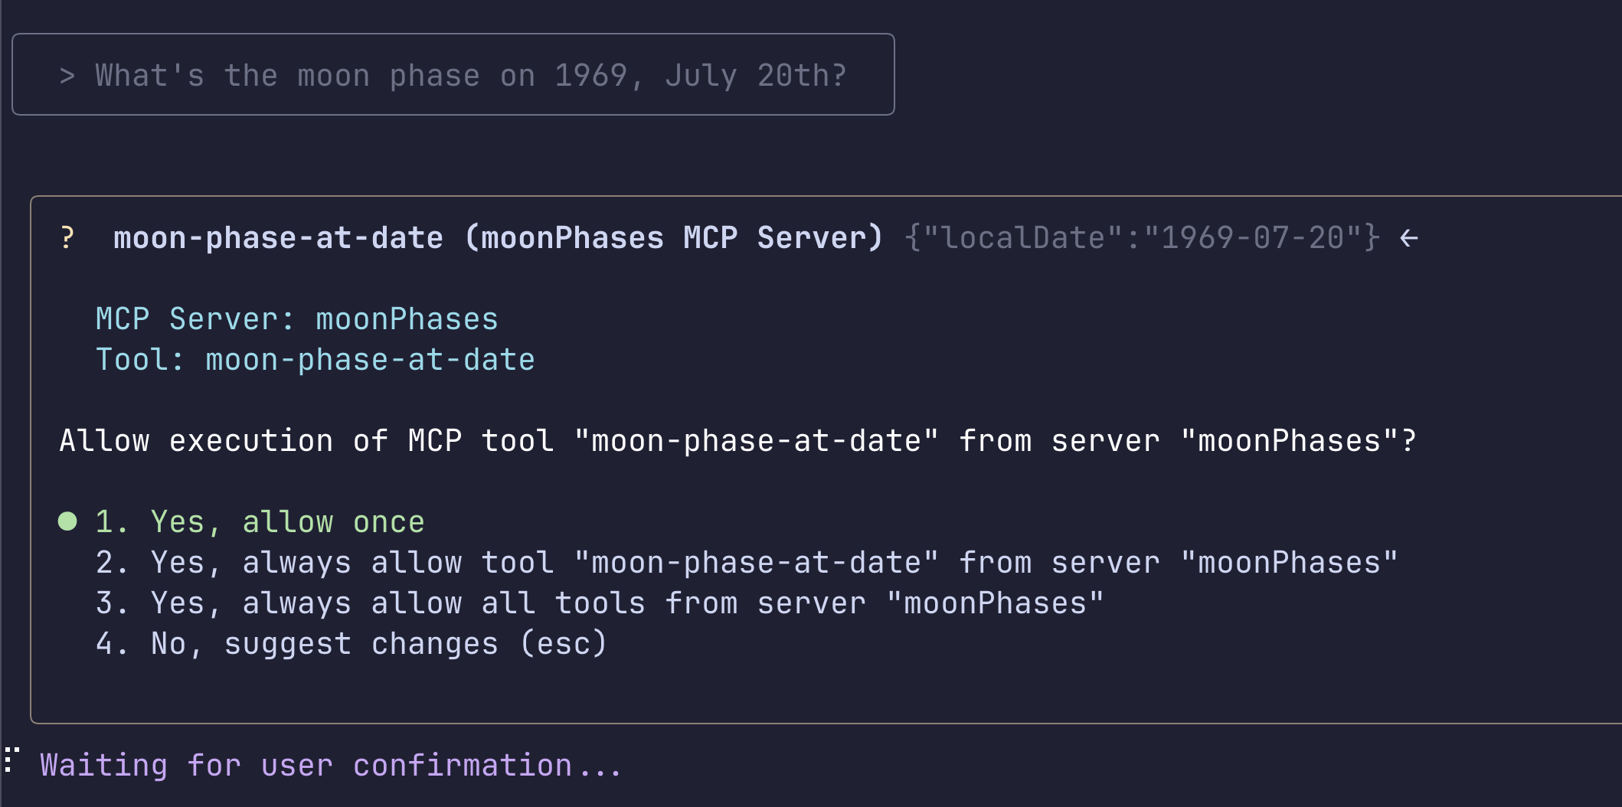Viewport: 1622px width, 807px height.
Task: Click the "MCP Server: moonPhases" line
Action: coord(297,319)
